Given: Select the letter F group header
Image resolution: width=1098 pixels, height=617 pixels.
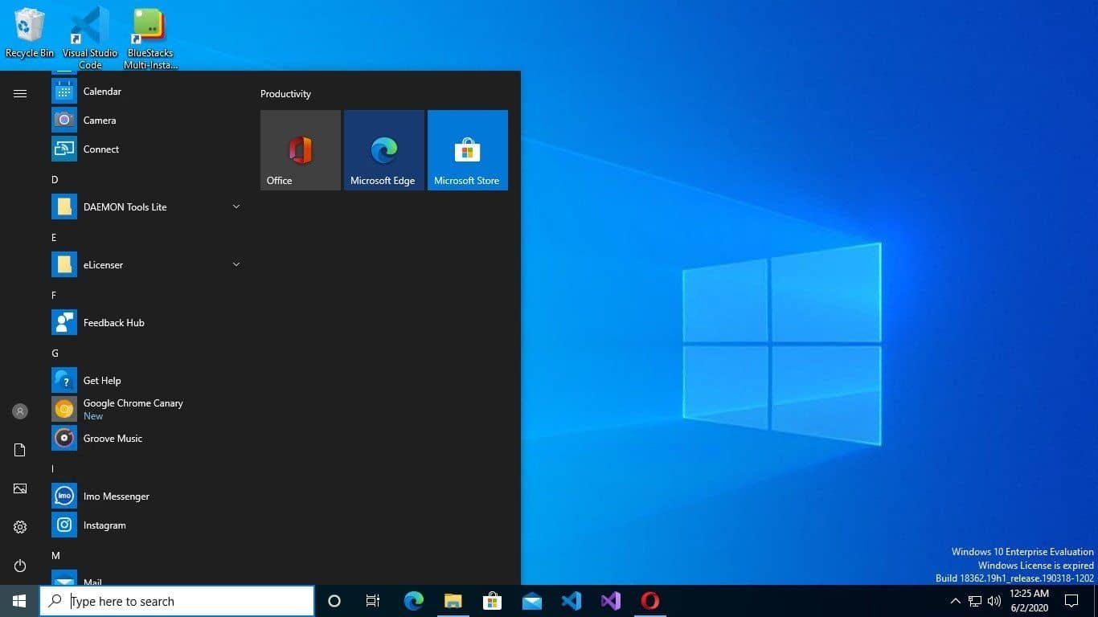Looking at the screenshot, I should pos(55,296).
